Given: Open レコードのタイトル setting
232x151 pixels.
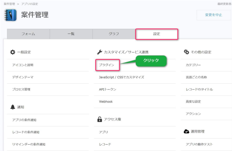Looking at the screenshot, I should (x=199, y=90).
